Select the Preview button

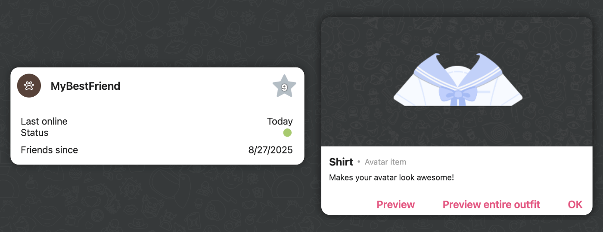pyautogui.click(x=396, y=205)
